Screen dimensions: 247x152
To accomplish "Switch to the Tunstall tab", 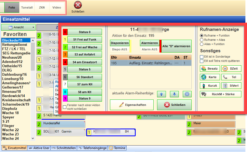I will point(27,7).
